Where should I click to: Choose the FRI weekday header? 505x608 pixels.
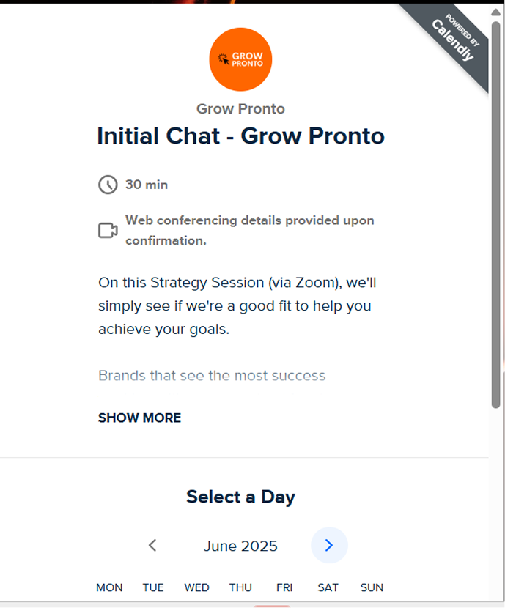click(x=284, y=587)
